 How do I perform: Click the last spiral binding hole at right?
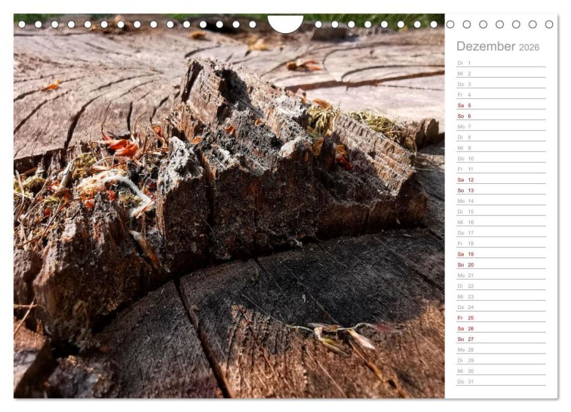pyautogui.click(x=549, y=24)
